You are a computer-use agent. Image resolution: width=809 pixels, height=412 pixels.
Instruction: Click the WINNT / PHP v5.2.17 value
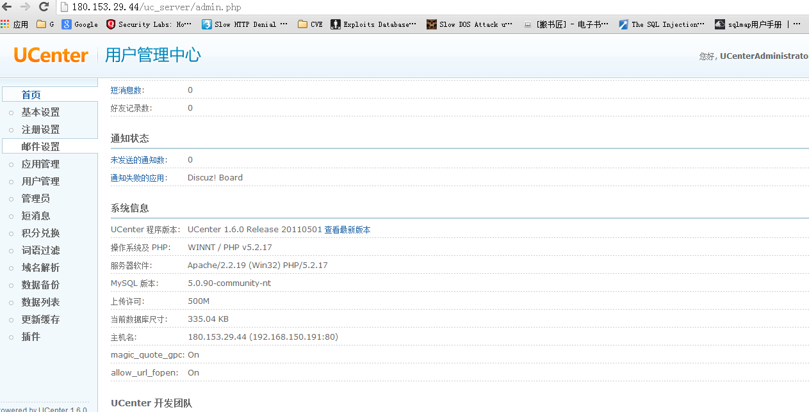tap(230, 248)
